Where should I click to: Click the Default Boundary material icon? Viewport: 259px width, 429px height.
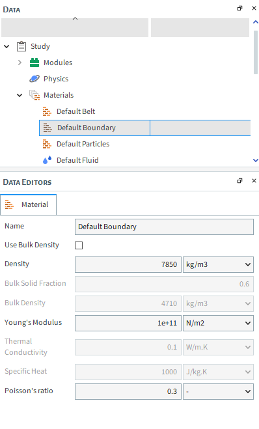point(48,128)
